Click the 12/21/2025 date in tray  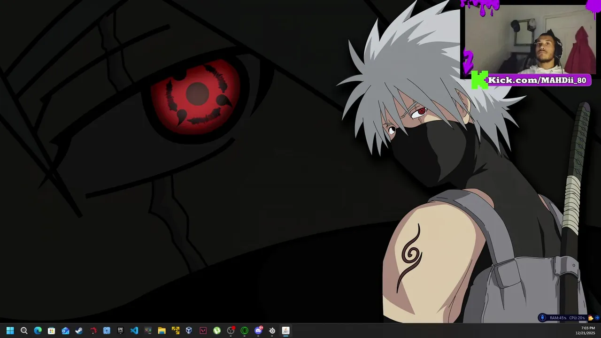pos(586,333)
